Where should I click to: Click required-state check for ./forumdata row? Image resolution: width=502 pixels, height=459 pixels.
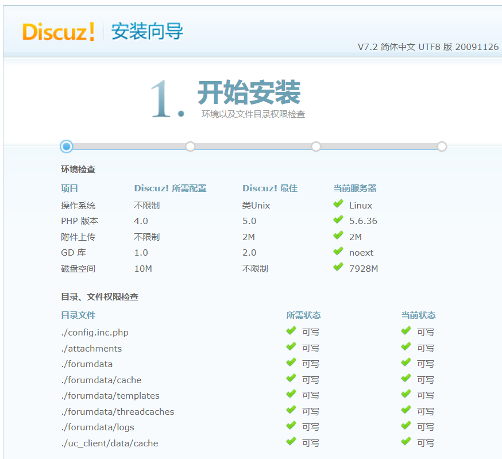point(291,362)
